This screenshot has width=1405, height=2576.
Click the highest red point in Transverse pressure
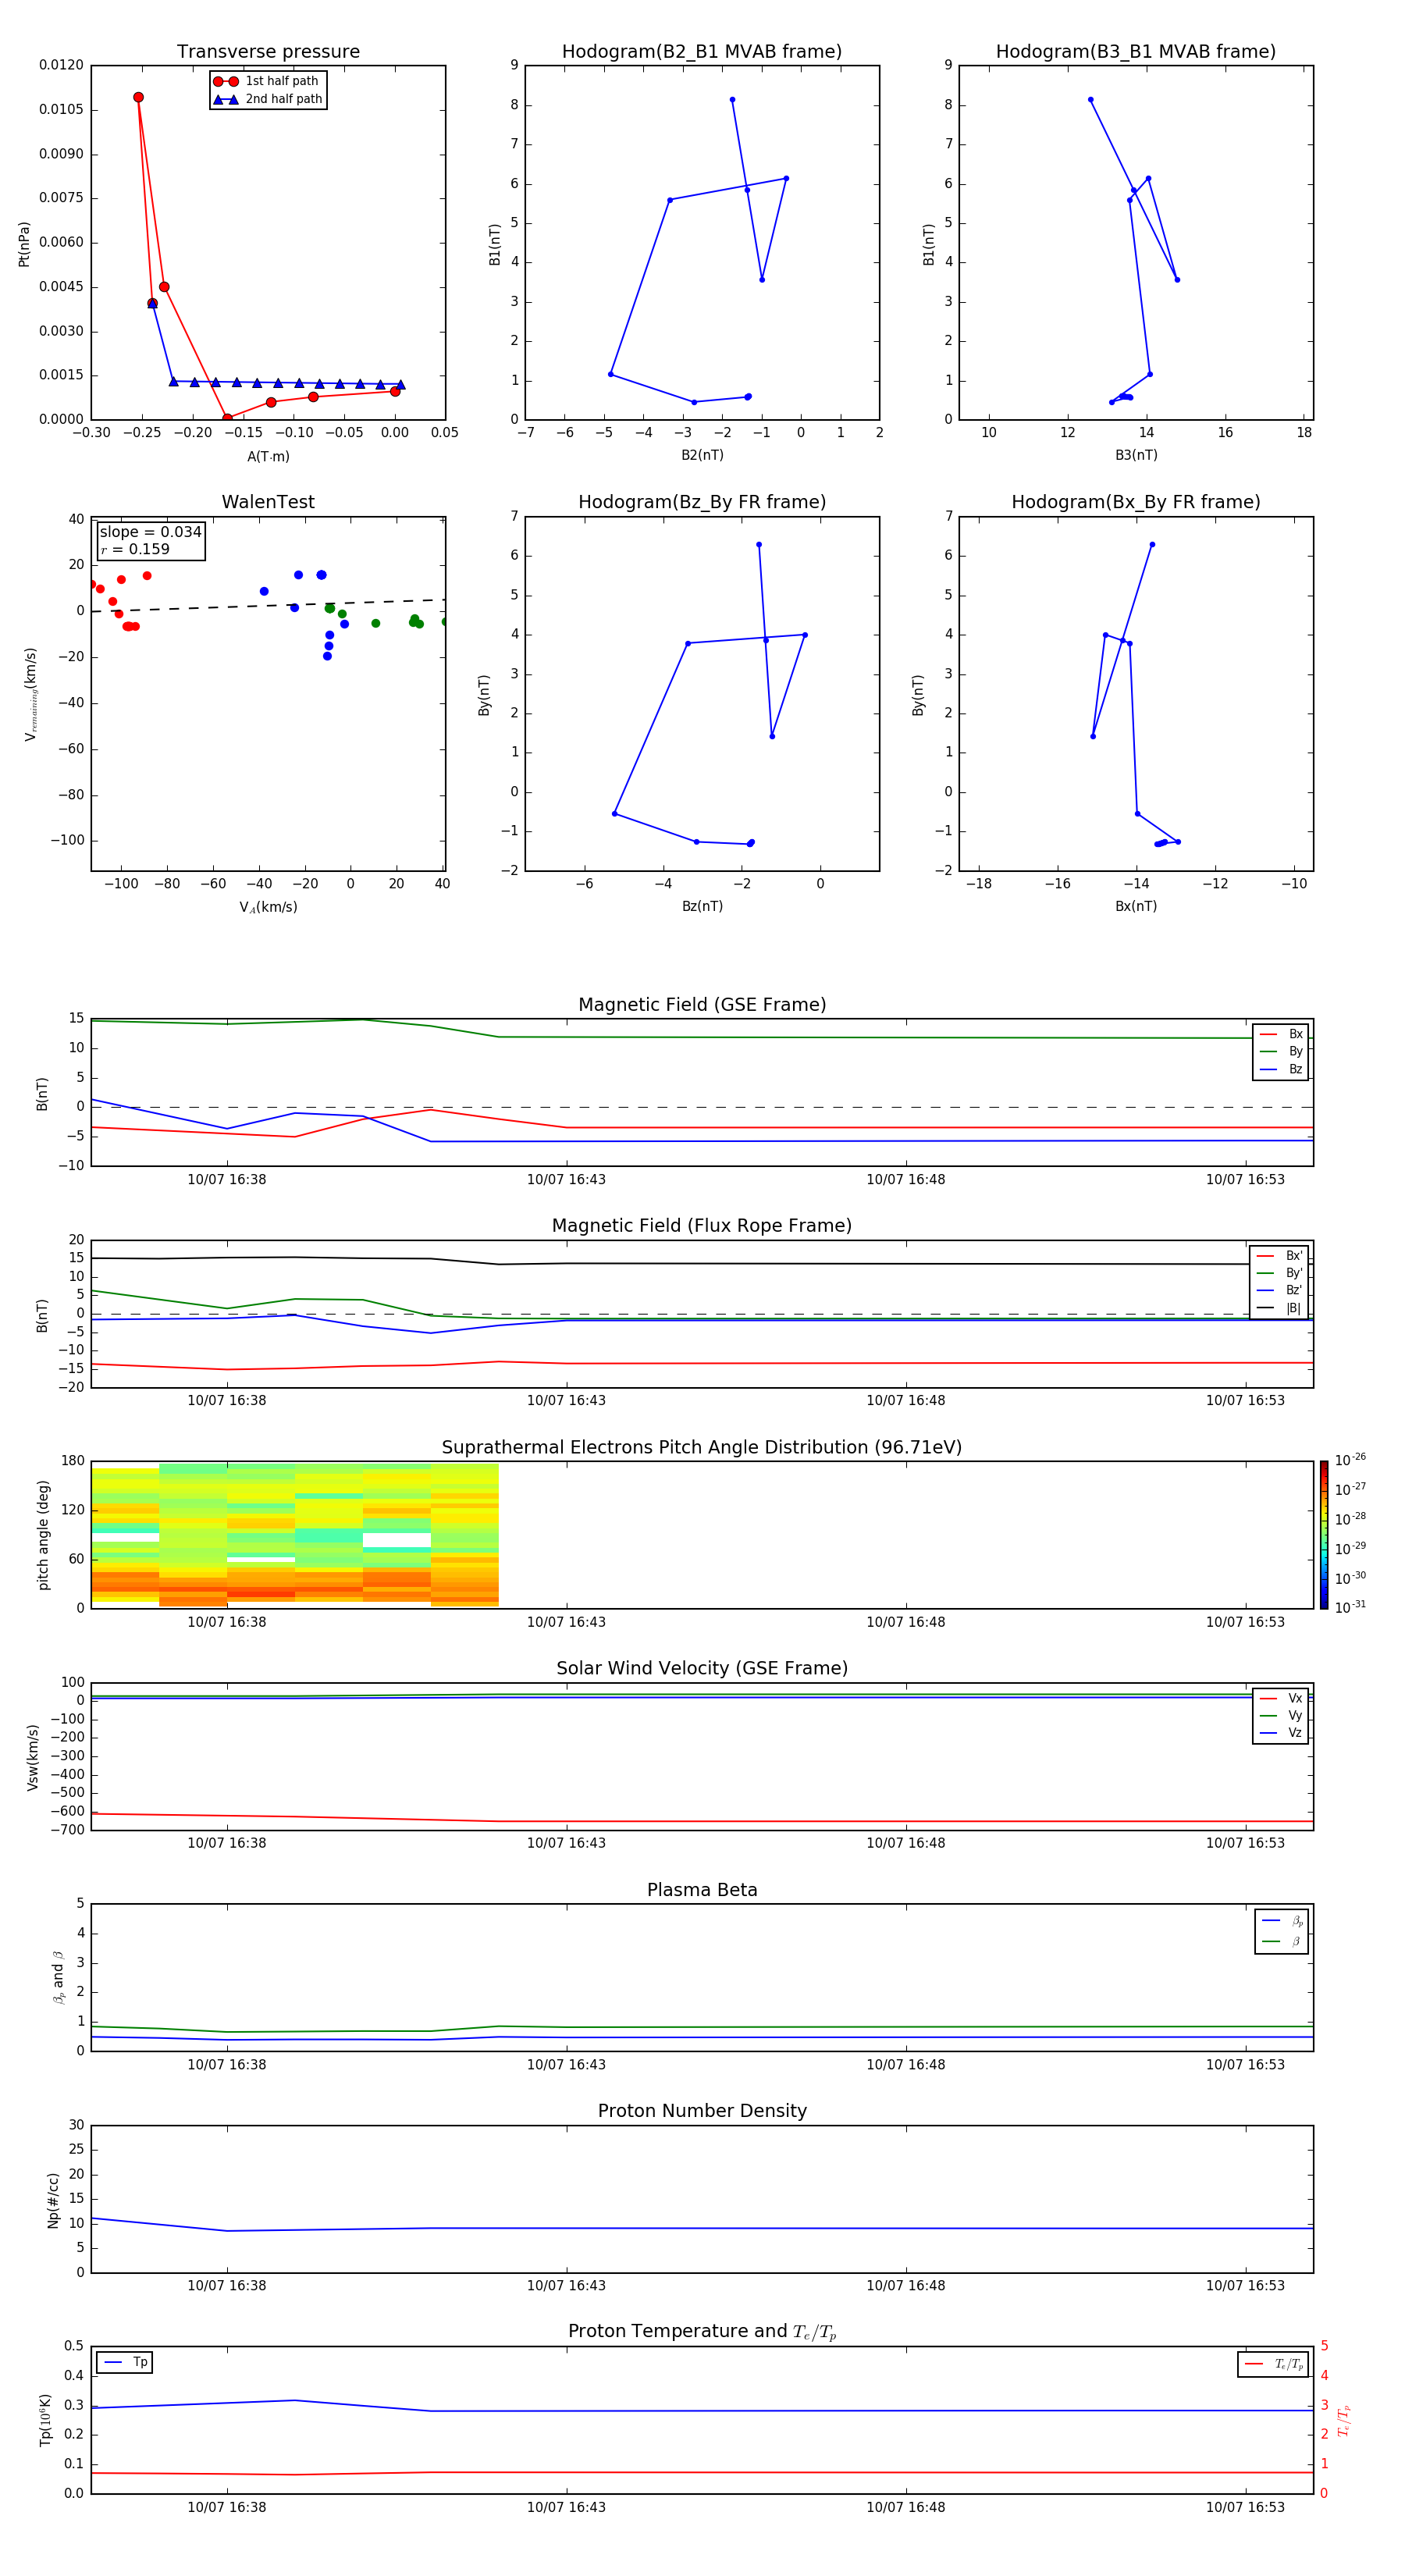(x=138, y=97)
